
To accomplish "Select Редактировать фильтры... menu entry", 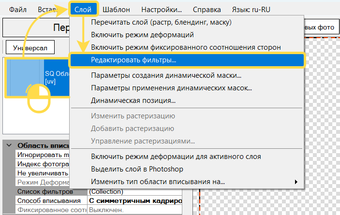I will click(133, 60).
